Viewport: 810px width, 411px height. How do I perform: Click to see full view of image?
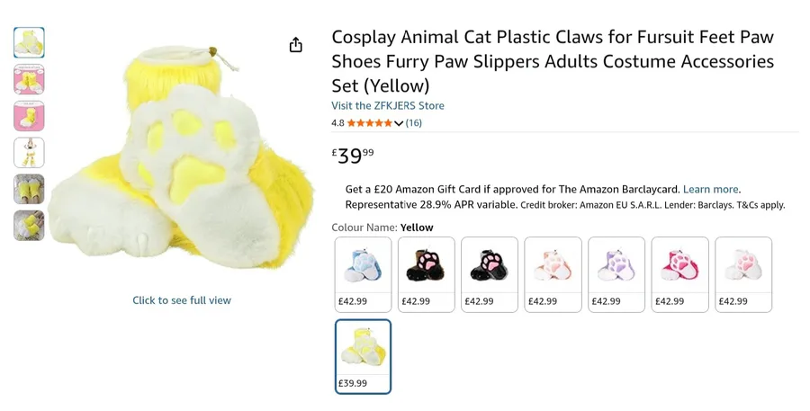click(x=182, y=300)
